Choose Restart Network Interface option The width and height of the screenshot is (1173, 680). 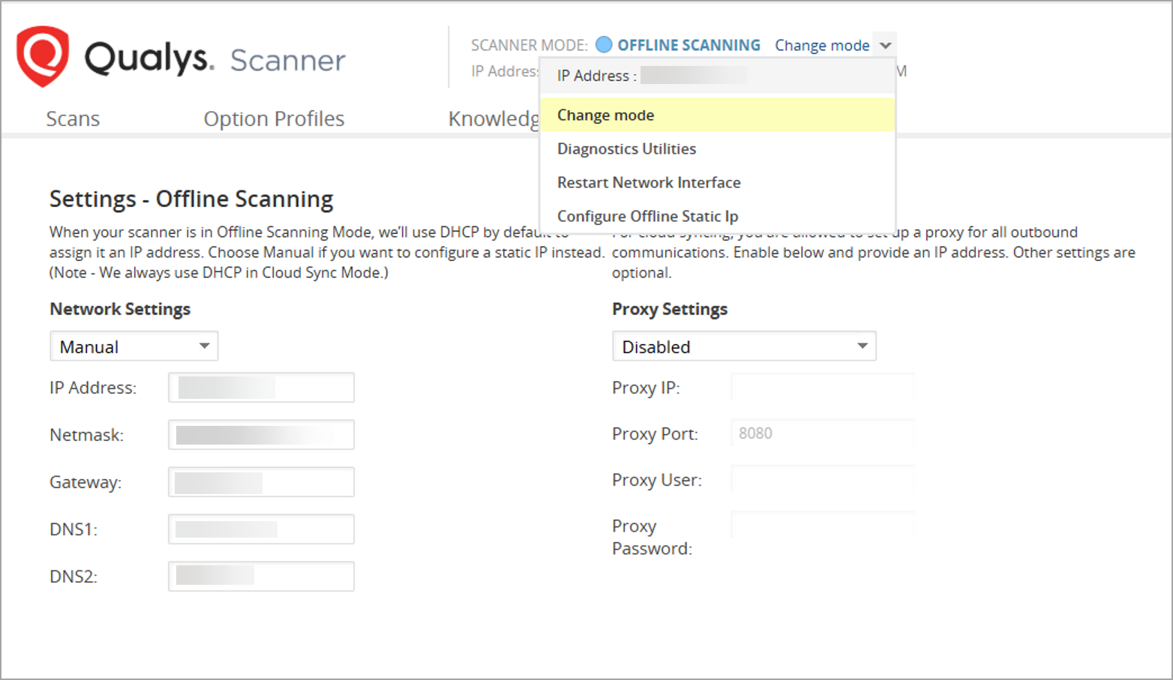coord(649,183)
